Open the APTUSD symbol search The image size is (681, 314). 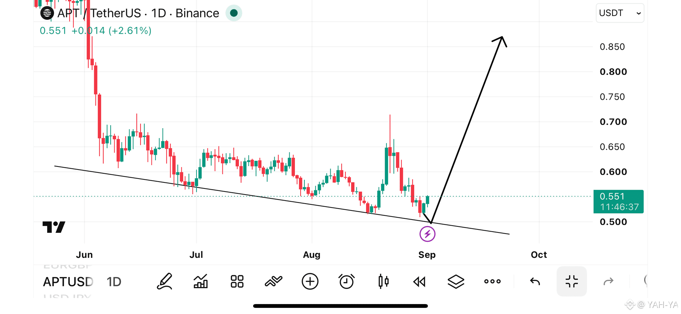click(68, 282)
